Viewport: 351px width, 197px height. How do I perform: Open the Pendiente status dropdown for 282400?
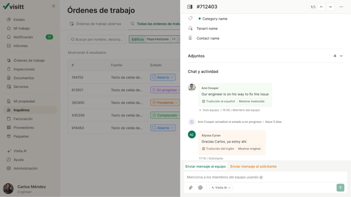(x=165, y=102)
